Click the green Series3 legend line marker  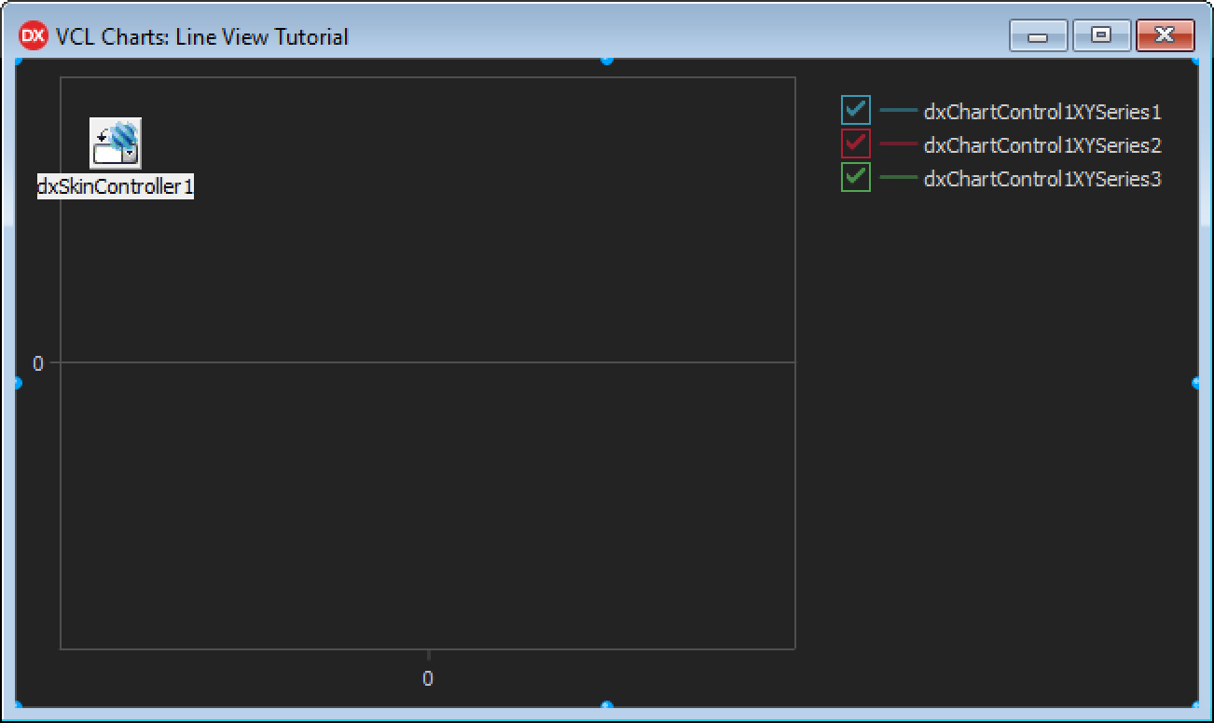[x=898, y=177]
